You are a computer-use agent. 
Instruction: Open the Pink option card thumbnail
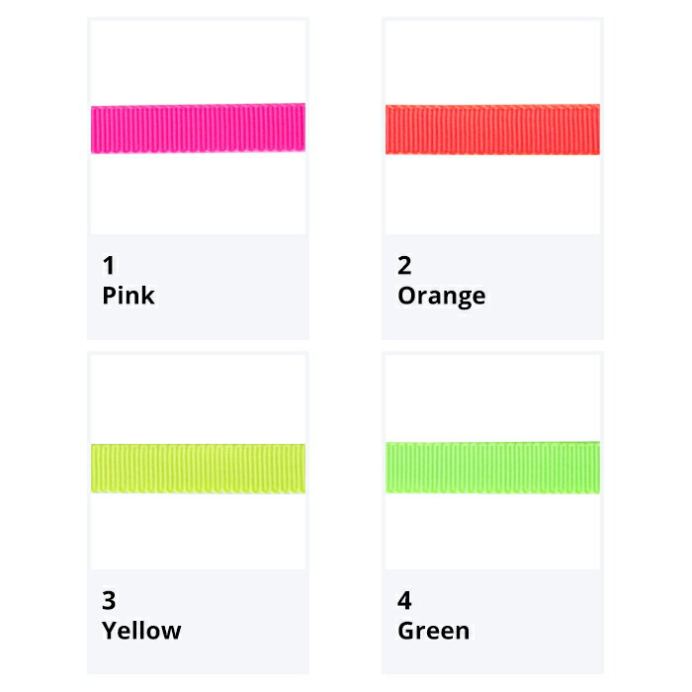(x=198, y=128)
